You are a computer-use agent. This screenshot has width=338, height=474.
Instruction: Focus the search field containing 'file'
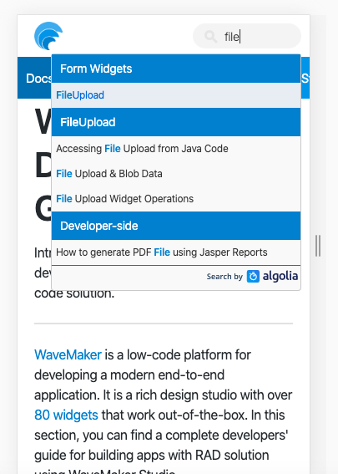(x=247, y=36)
